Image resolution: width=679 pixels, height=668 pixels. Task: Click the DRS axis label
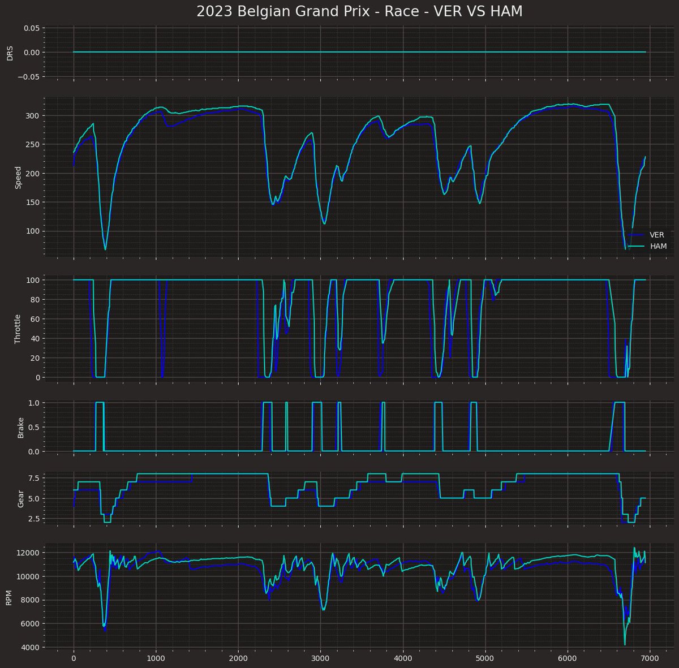pyautogui.click(x=10, y=53)
